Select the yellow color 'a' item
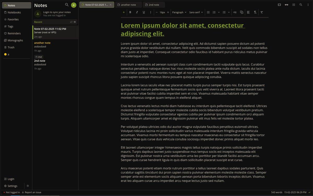Image resolution: width=313 pixels, height=196 pixels. coord(17,54)
